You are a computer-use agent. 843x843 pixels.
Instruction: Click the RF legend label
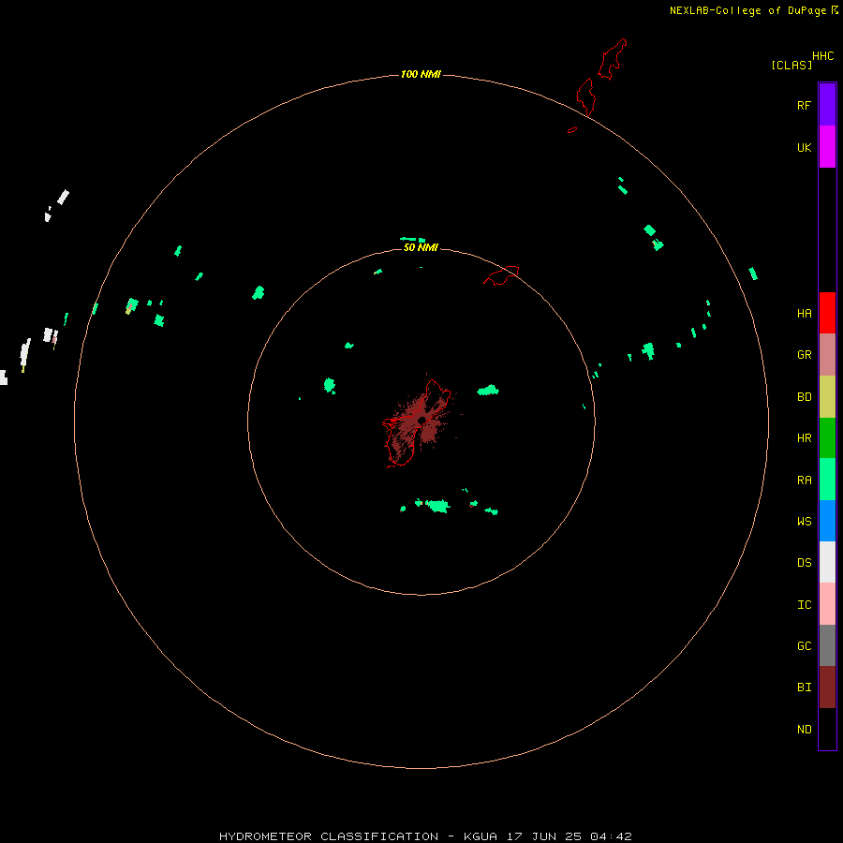[x=804, y=105]
